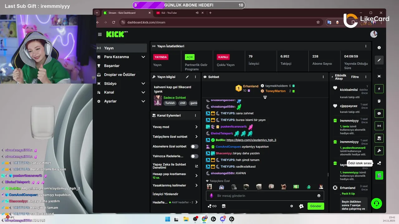Open a new Chrome tab
Screen dimensions: 399x224
(x=210, y=13)
